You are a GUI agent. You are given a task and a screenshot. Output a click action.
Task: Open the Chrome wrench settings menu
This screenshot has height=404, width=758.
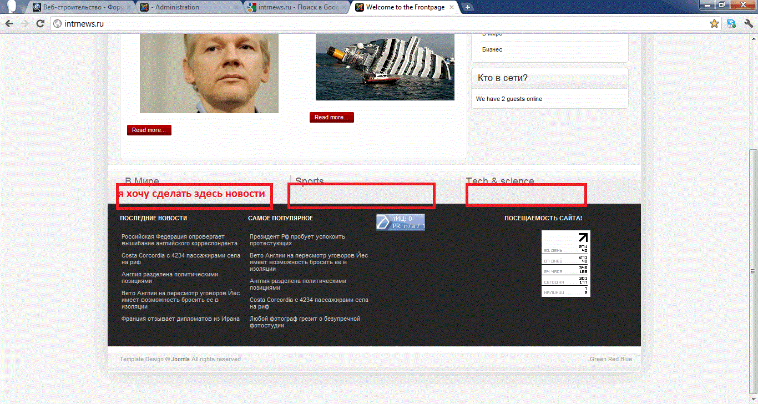748,24
